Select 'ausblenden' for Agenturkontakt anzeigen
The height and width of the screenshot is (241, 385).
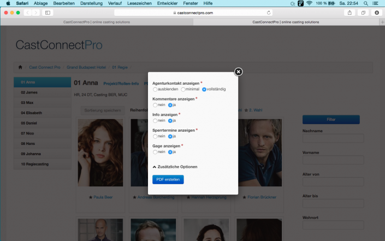(x=155, y=90)
